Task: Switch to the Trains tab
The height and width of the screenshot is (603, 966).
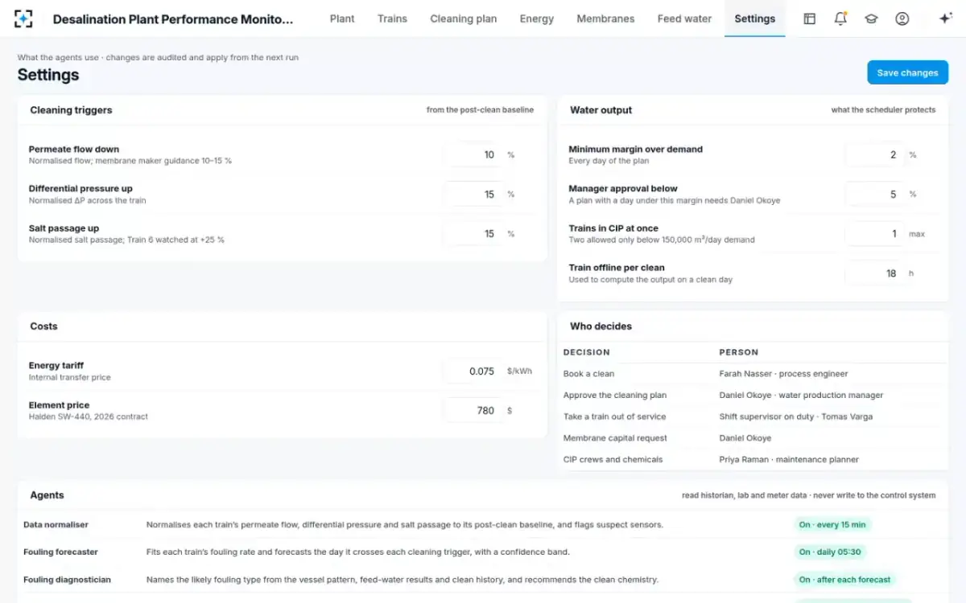Action: (x=392, y=18)
